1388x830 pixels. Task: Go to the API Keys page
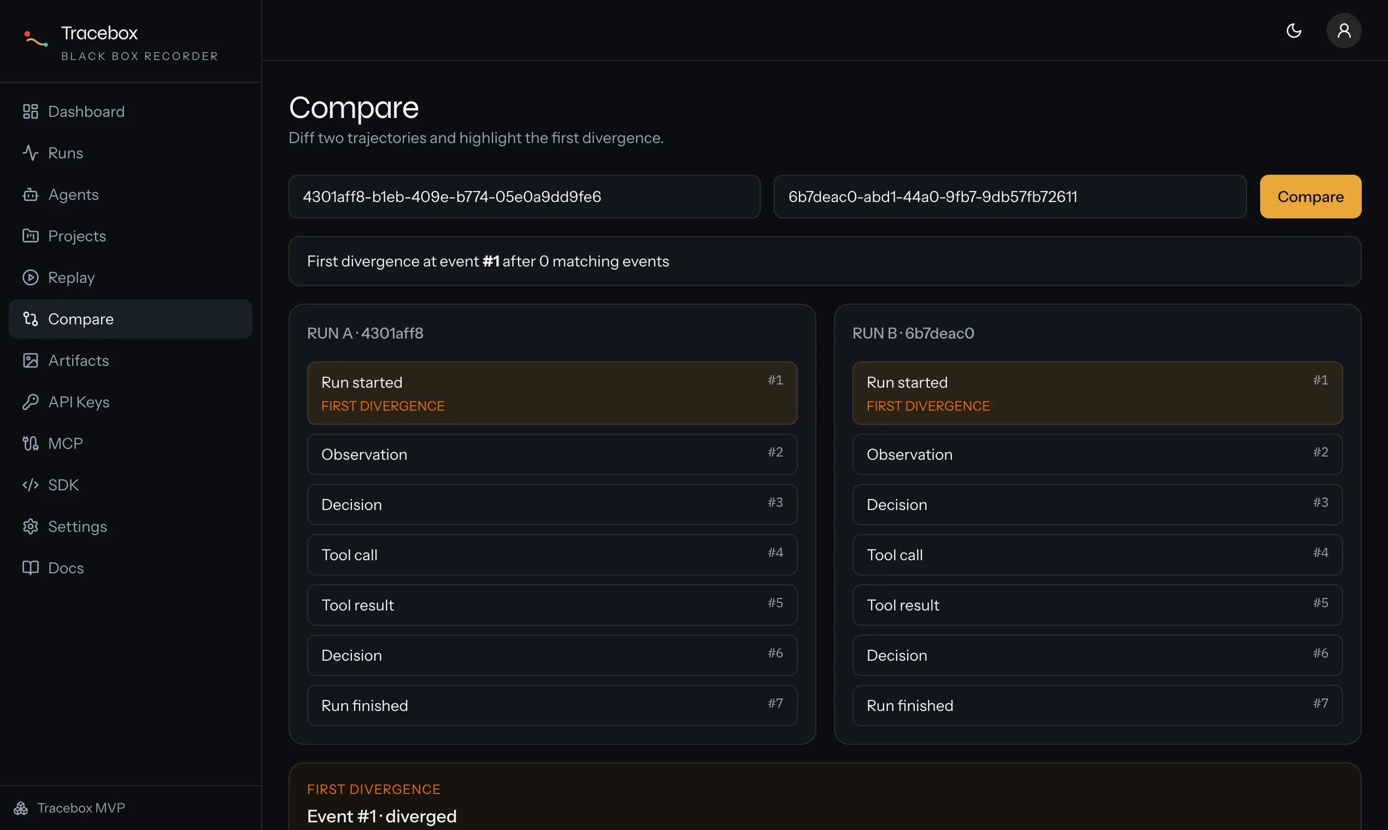coord(131,401)
